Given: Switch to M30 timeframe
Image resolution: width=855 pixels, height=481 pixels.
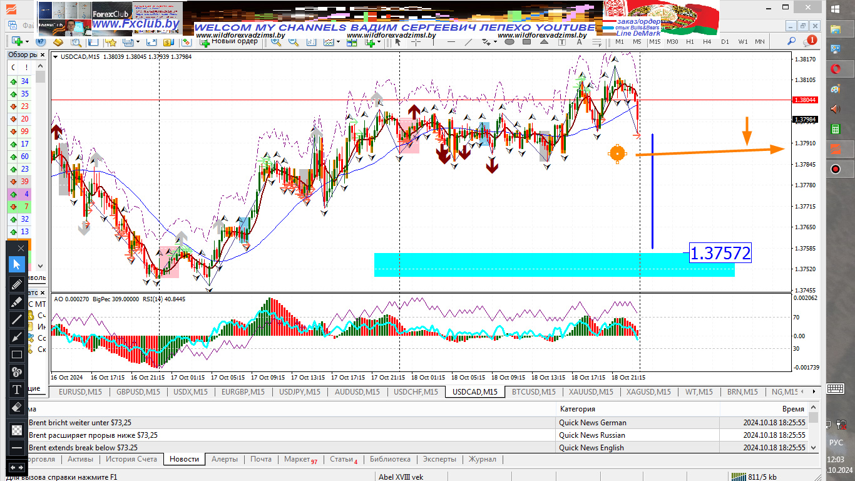Looking at the screenshot, I should pos(672,42).
